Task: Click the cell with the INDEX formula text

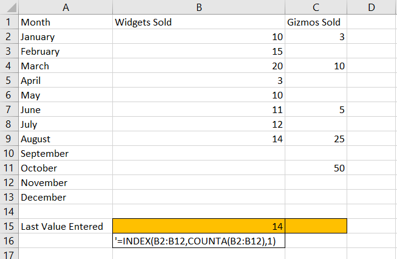Action: (x=198, y=241)
